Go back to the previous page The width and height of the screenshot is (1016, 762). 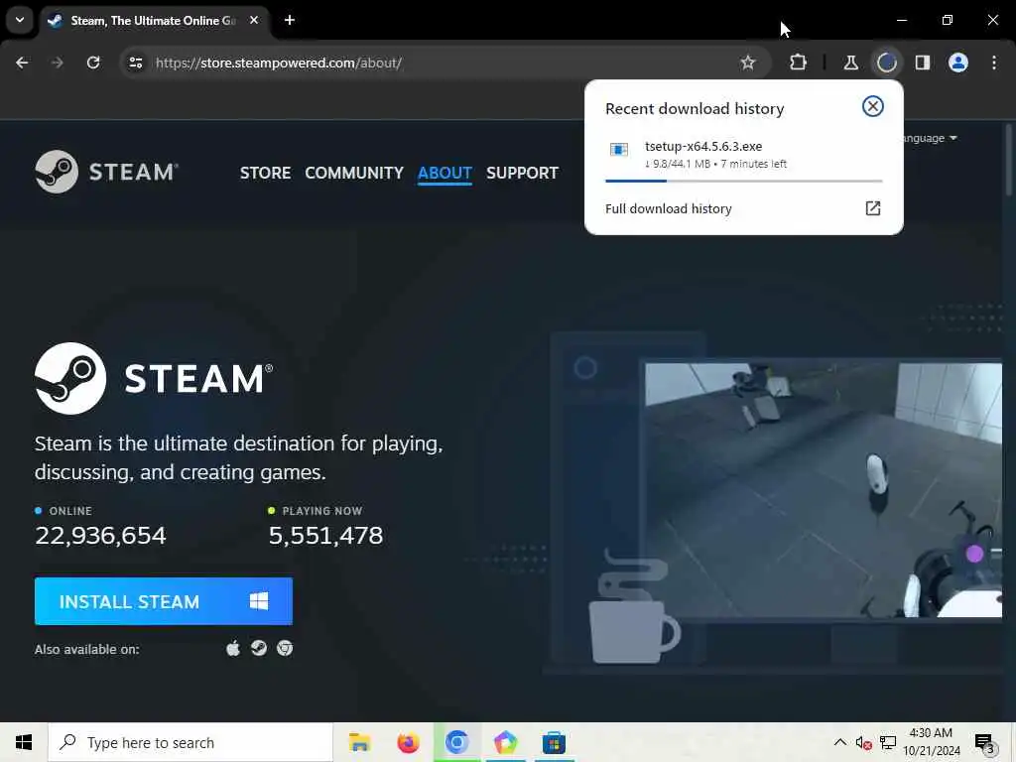coord(22,63)
